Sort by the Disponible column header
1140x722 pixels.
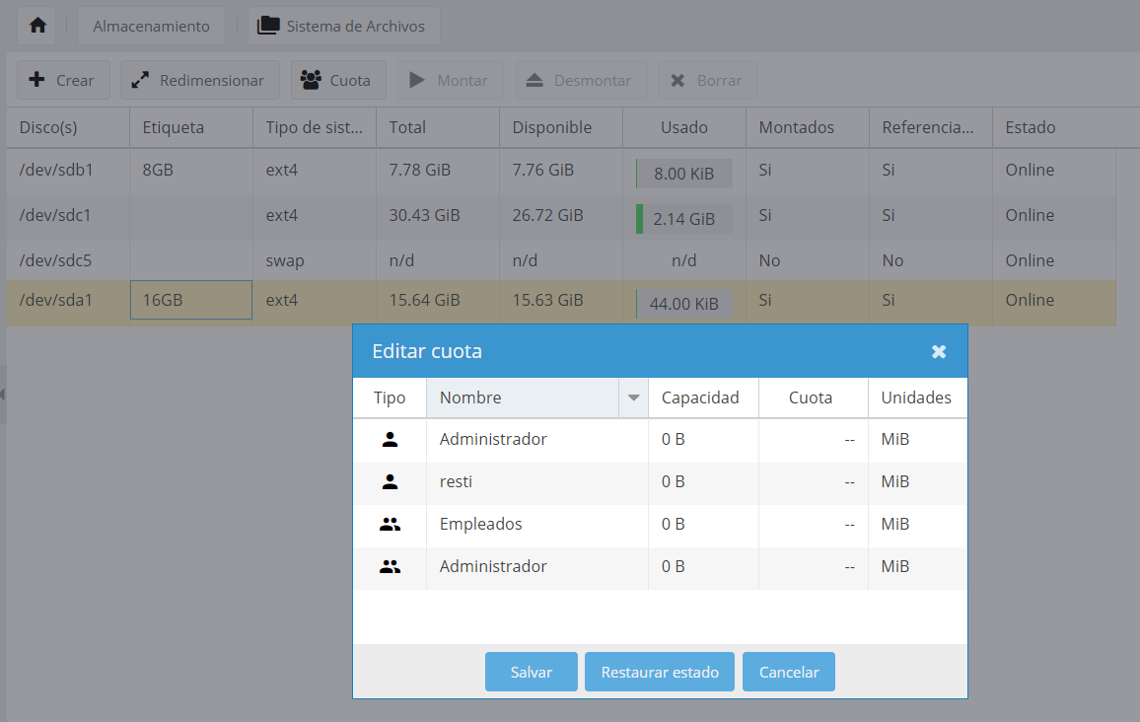click(x=560, y=127)
